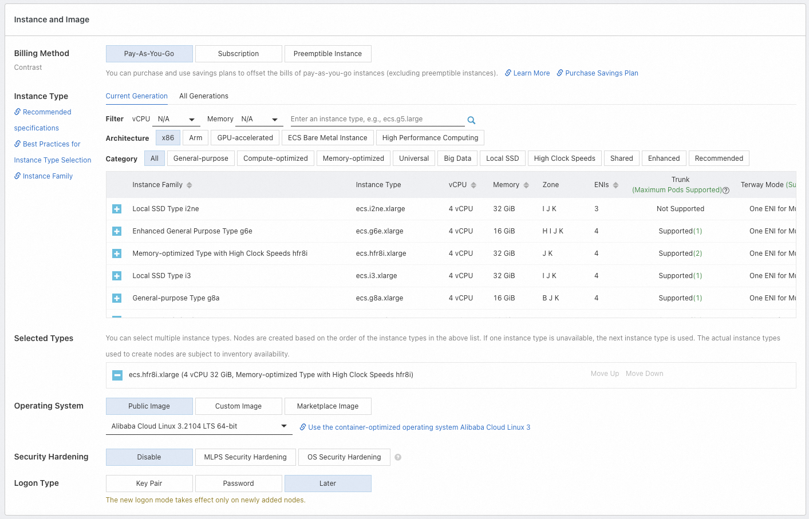Click the Trunk maximum pods help icon
Viewport: 809px width, 519px height.
[x=726, y=191]
